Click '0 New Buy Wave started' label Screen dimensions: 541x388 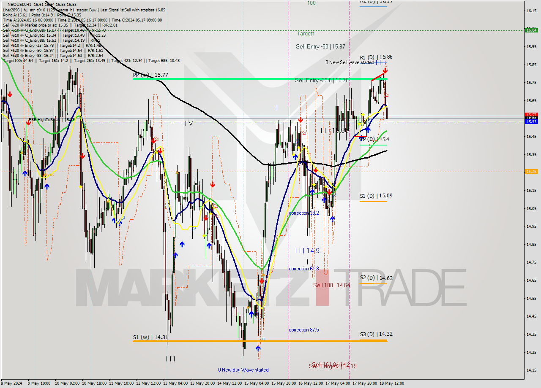pyautogui.click(x=243, y=370)
